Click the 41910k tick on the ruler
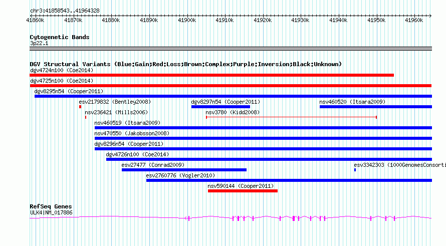The height and width of the screenshot is (246, 446). [225, 20]
